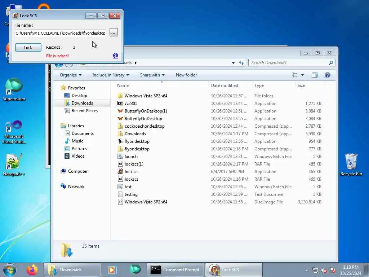Screen dimensions: 369x277
Task: Switch to Lock SCS in taskbar
Action: click(x=234, y=270)
